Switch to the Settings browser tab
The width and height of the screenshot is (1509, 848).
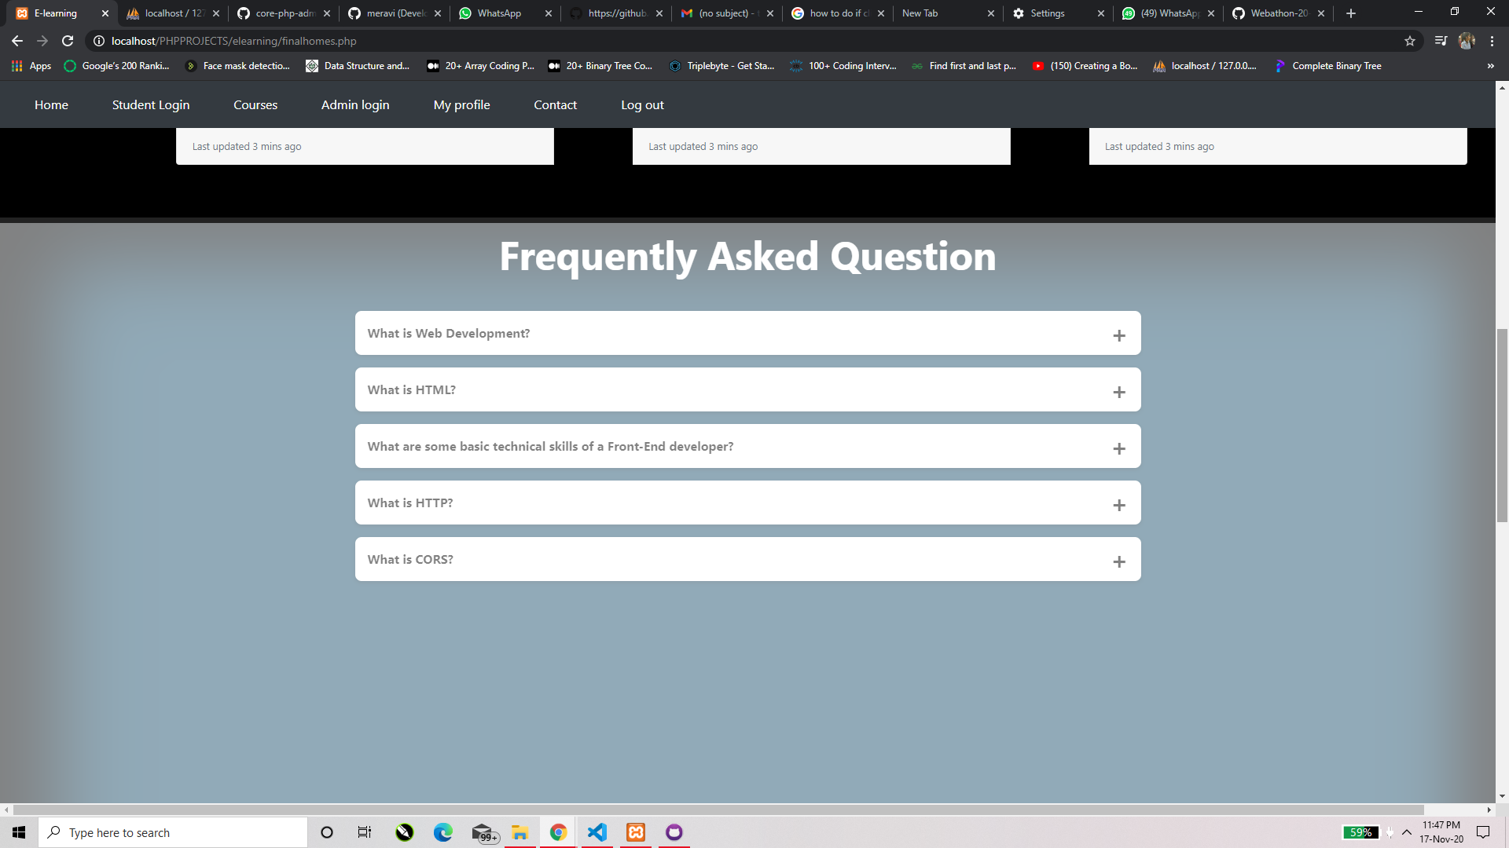point(1047,13)
